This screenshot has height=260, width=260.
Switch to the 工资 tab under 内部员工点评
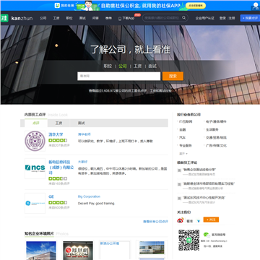pos(58,123)
